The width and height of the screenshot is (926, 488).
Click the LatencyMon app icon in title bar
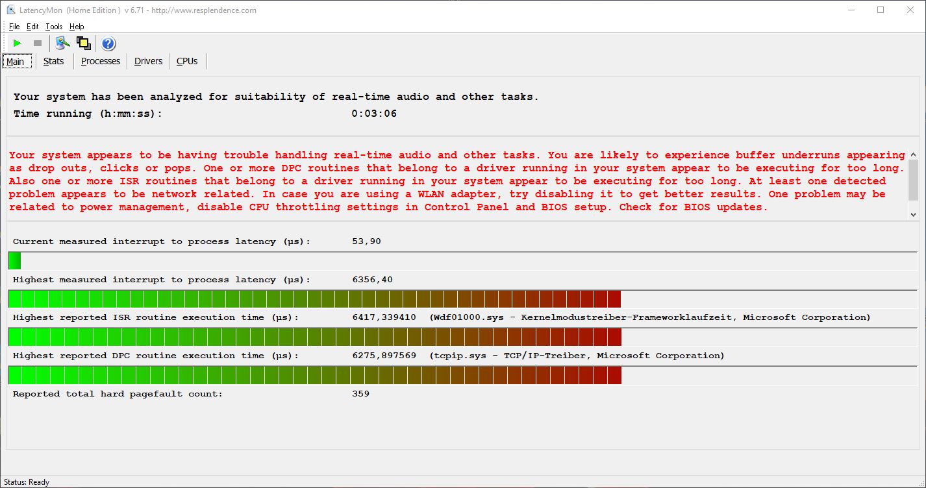10,10
